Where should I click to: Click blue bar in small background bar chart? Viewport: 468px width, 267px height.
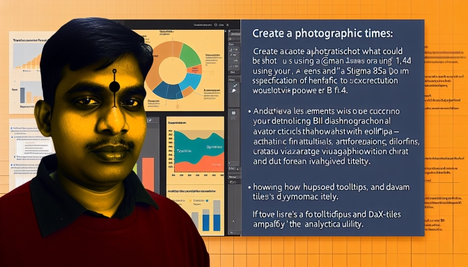click(22, 95)
